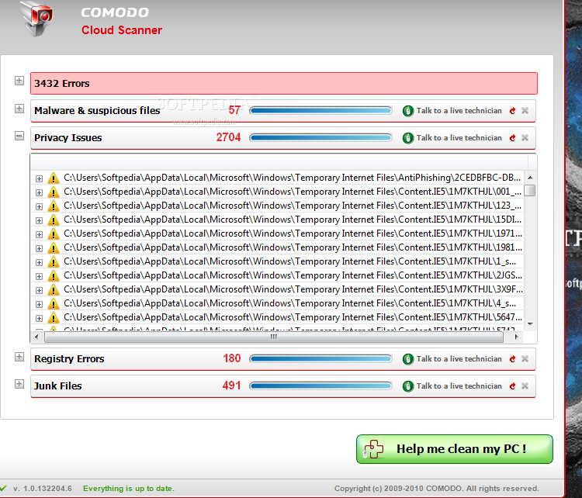This screenshot has width=582, height=498.
Task: Expand the Junk Files section
Action: 19,384
